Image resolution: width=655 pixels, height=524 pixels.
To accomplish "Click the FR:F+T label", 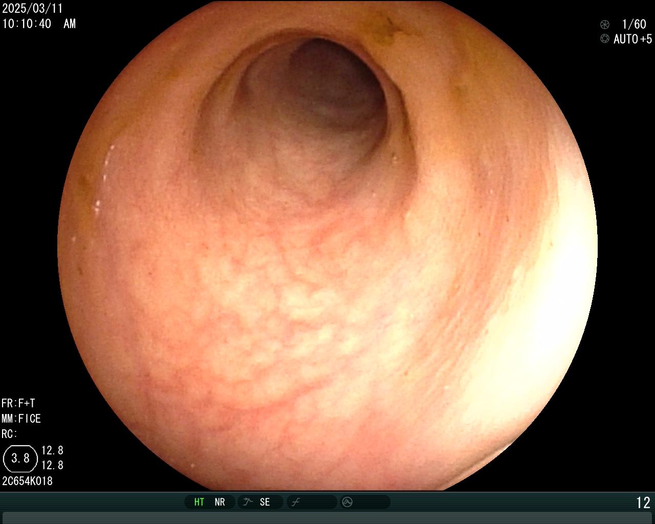I will pyautogui.click(x=18, y=403).
